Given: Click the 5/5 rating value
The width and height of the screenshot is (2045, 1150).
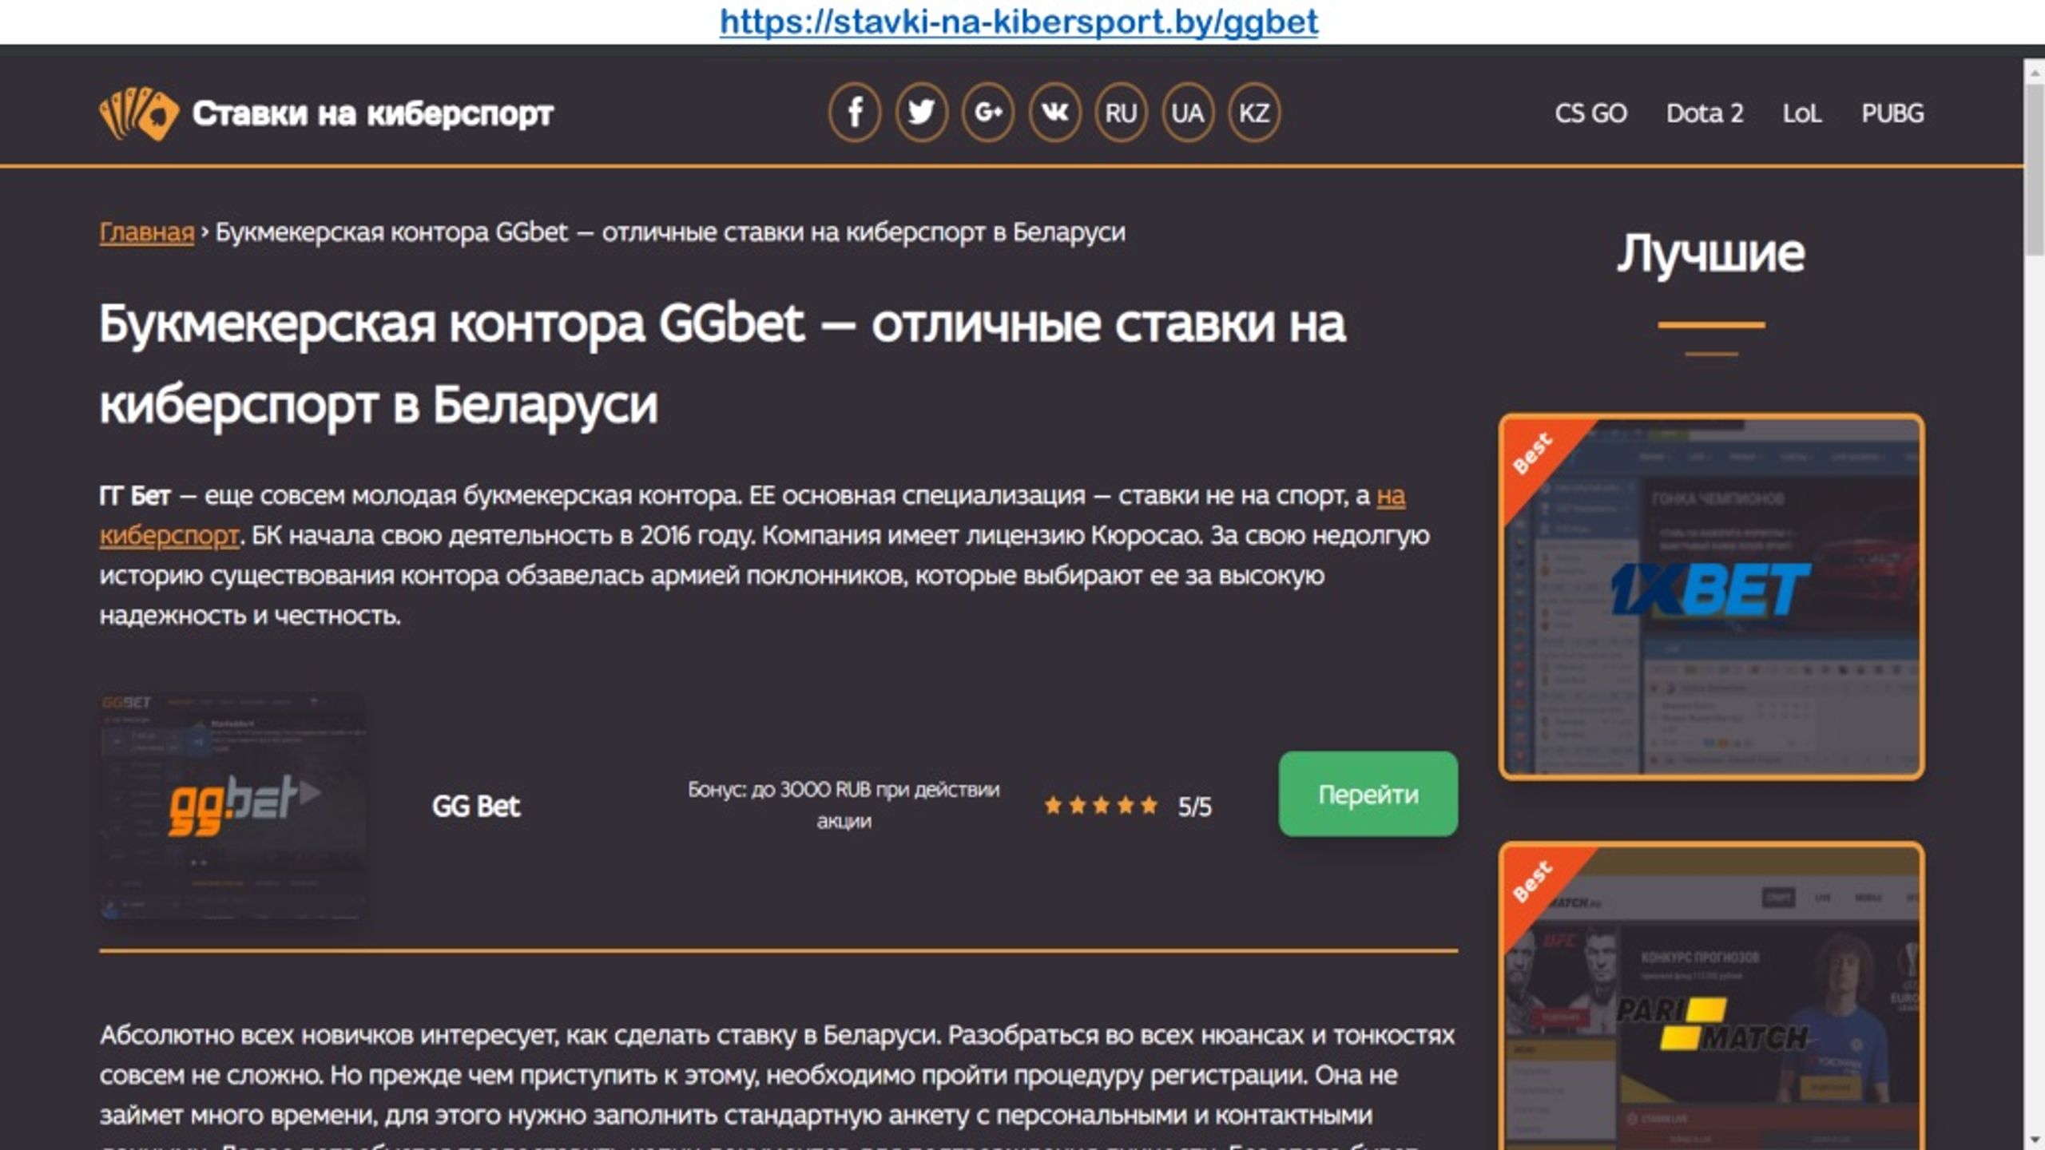Looking at the screenshot, I should click(x=1194, y=807).
